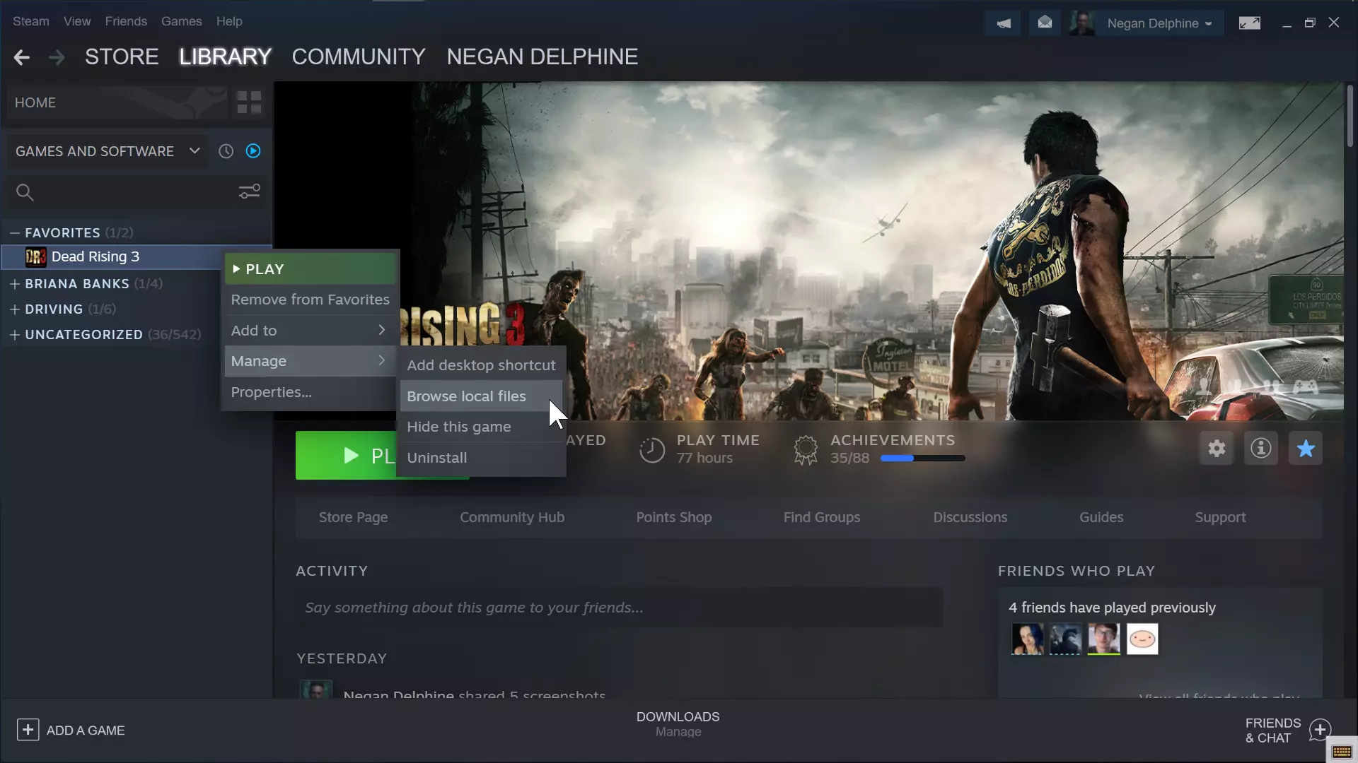Click the achievements progress bar
The height and width of the screenshot is (763, 1358).
[922, 459]
